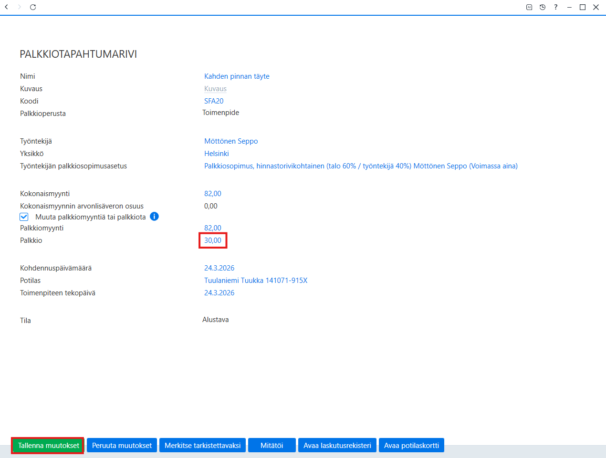Reload the page with refresh icon
The image size is (606, 458).
33,7
